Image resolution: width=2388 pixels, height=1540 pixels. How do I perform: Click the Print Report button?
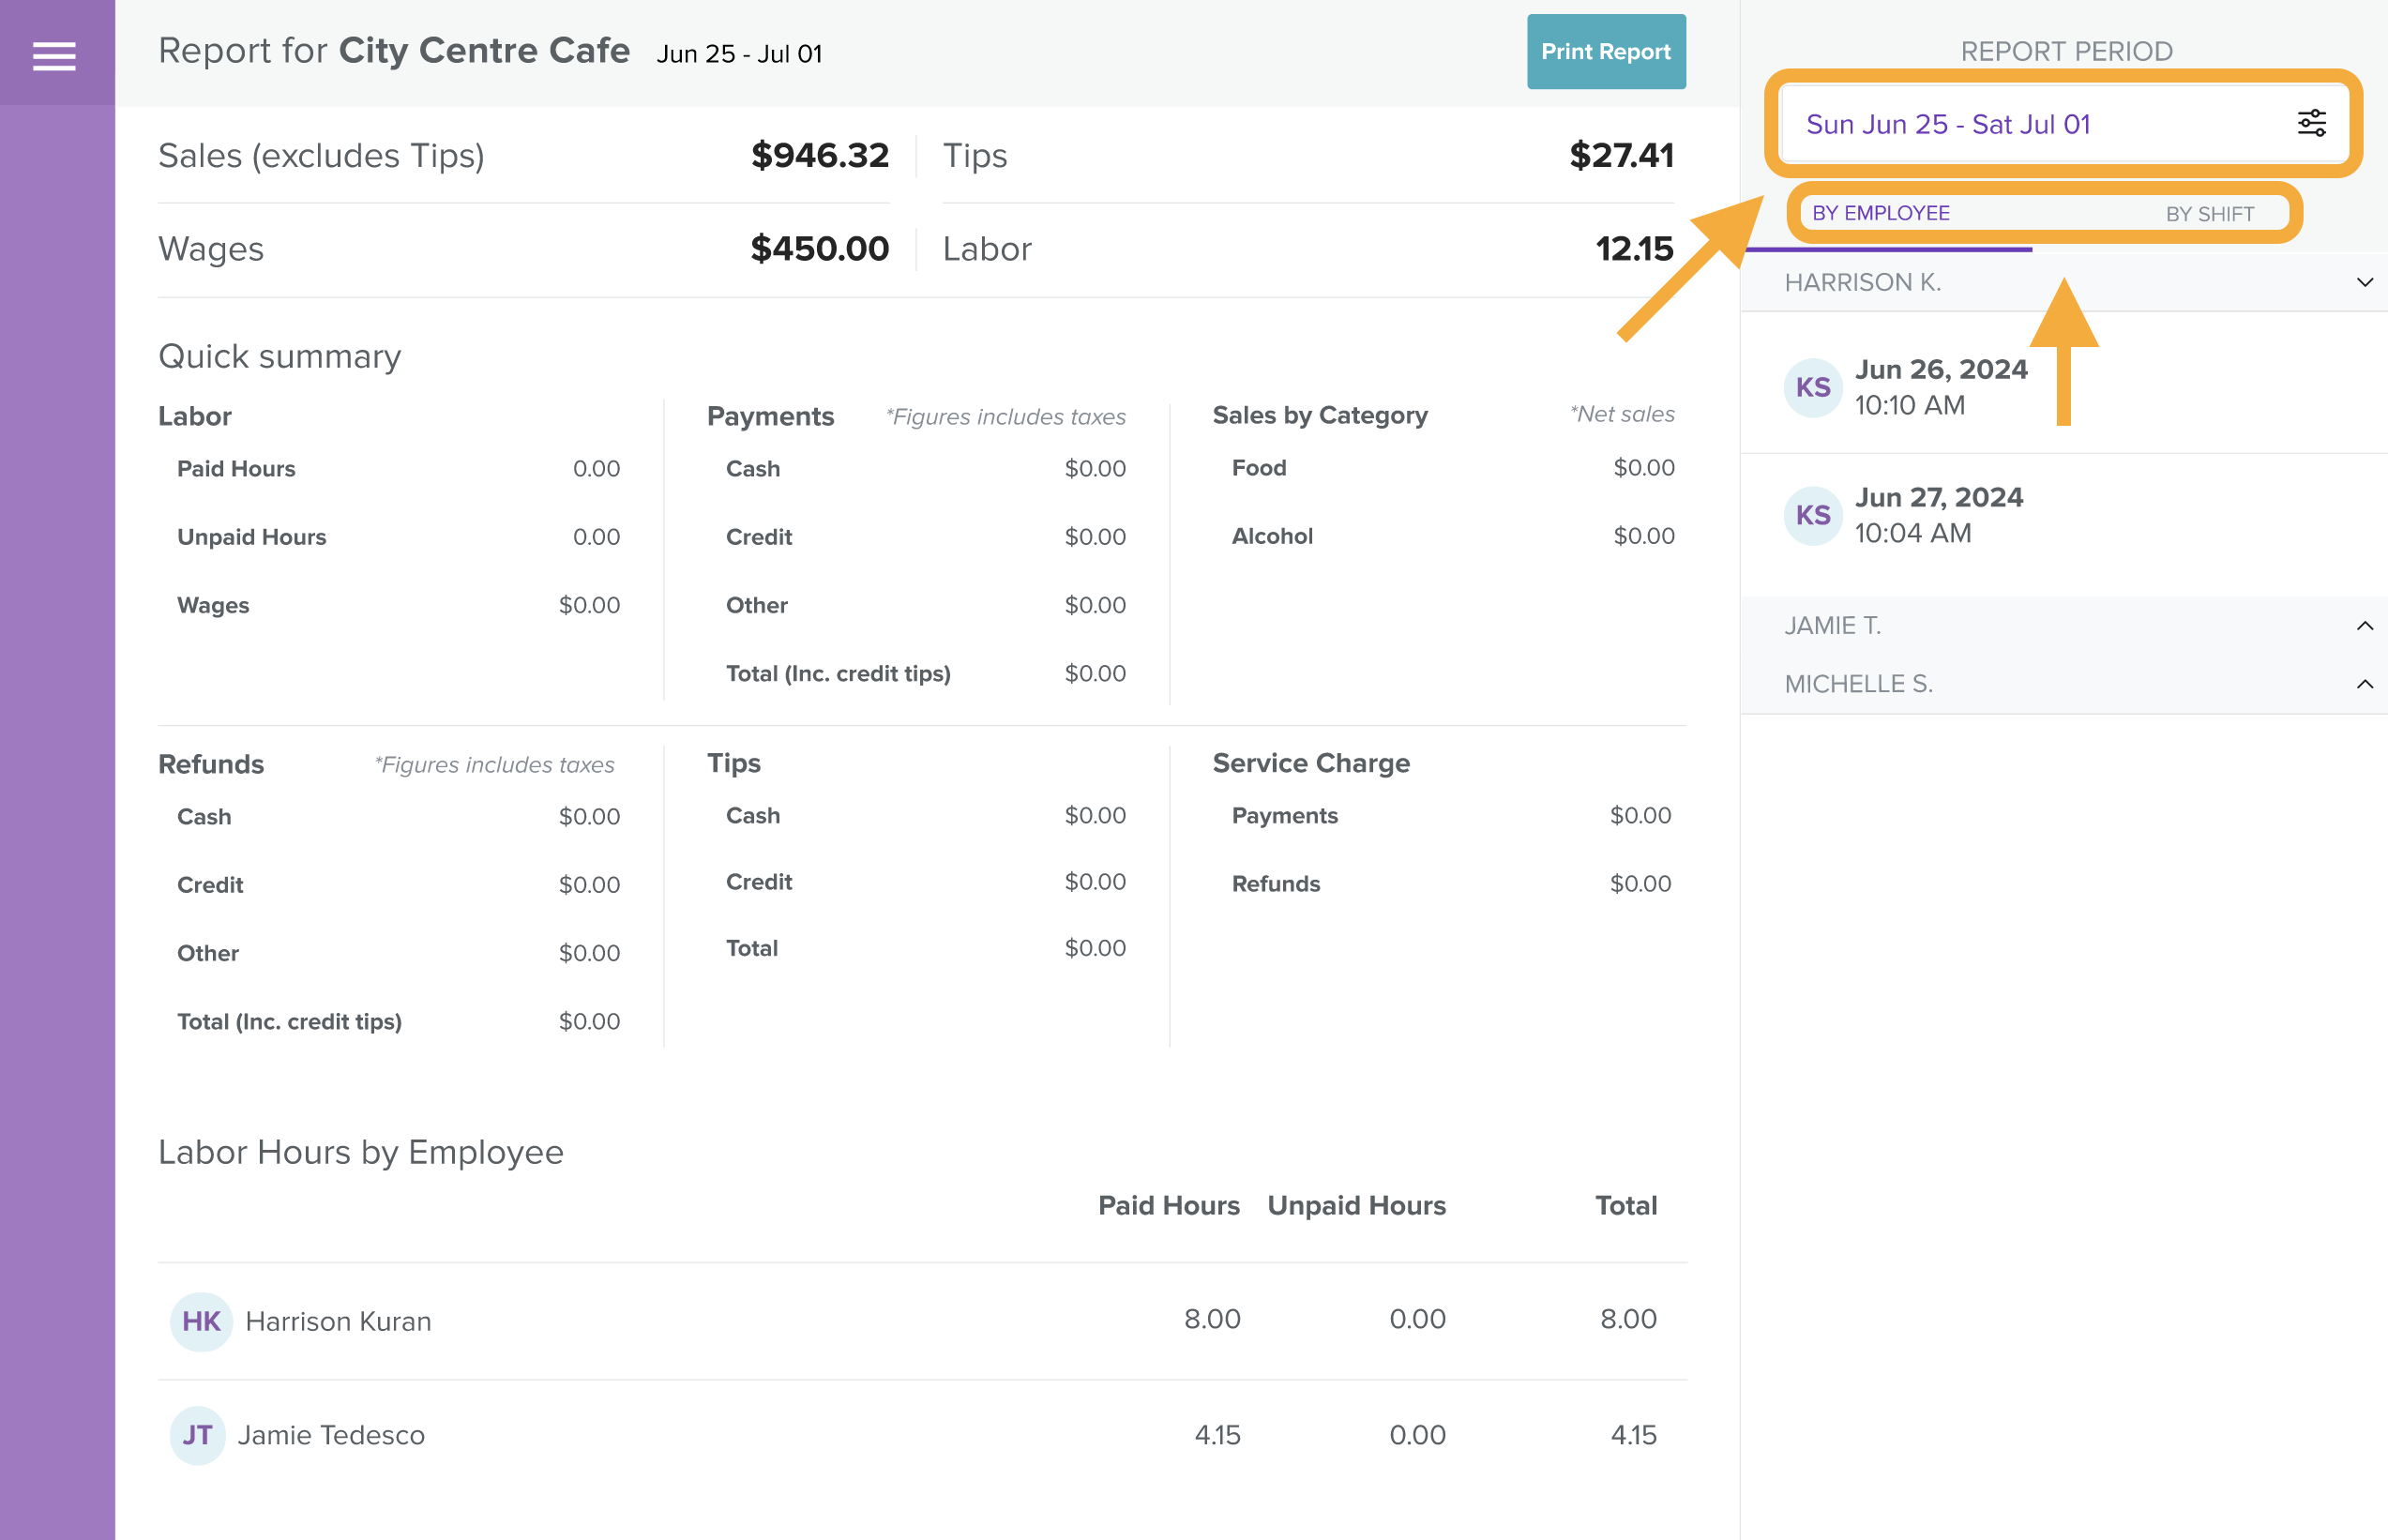(1605, 52)
